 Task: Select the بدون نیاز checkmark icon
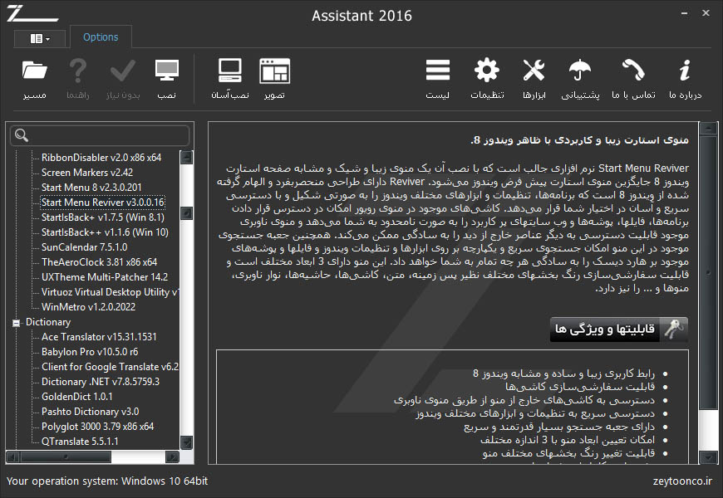[122, 71]
